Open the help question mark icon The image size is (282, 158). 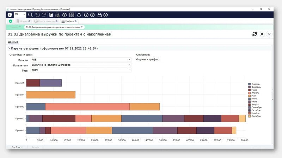92,15
